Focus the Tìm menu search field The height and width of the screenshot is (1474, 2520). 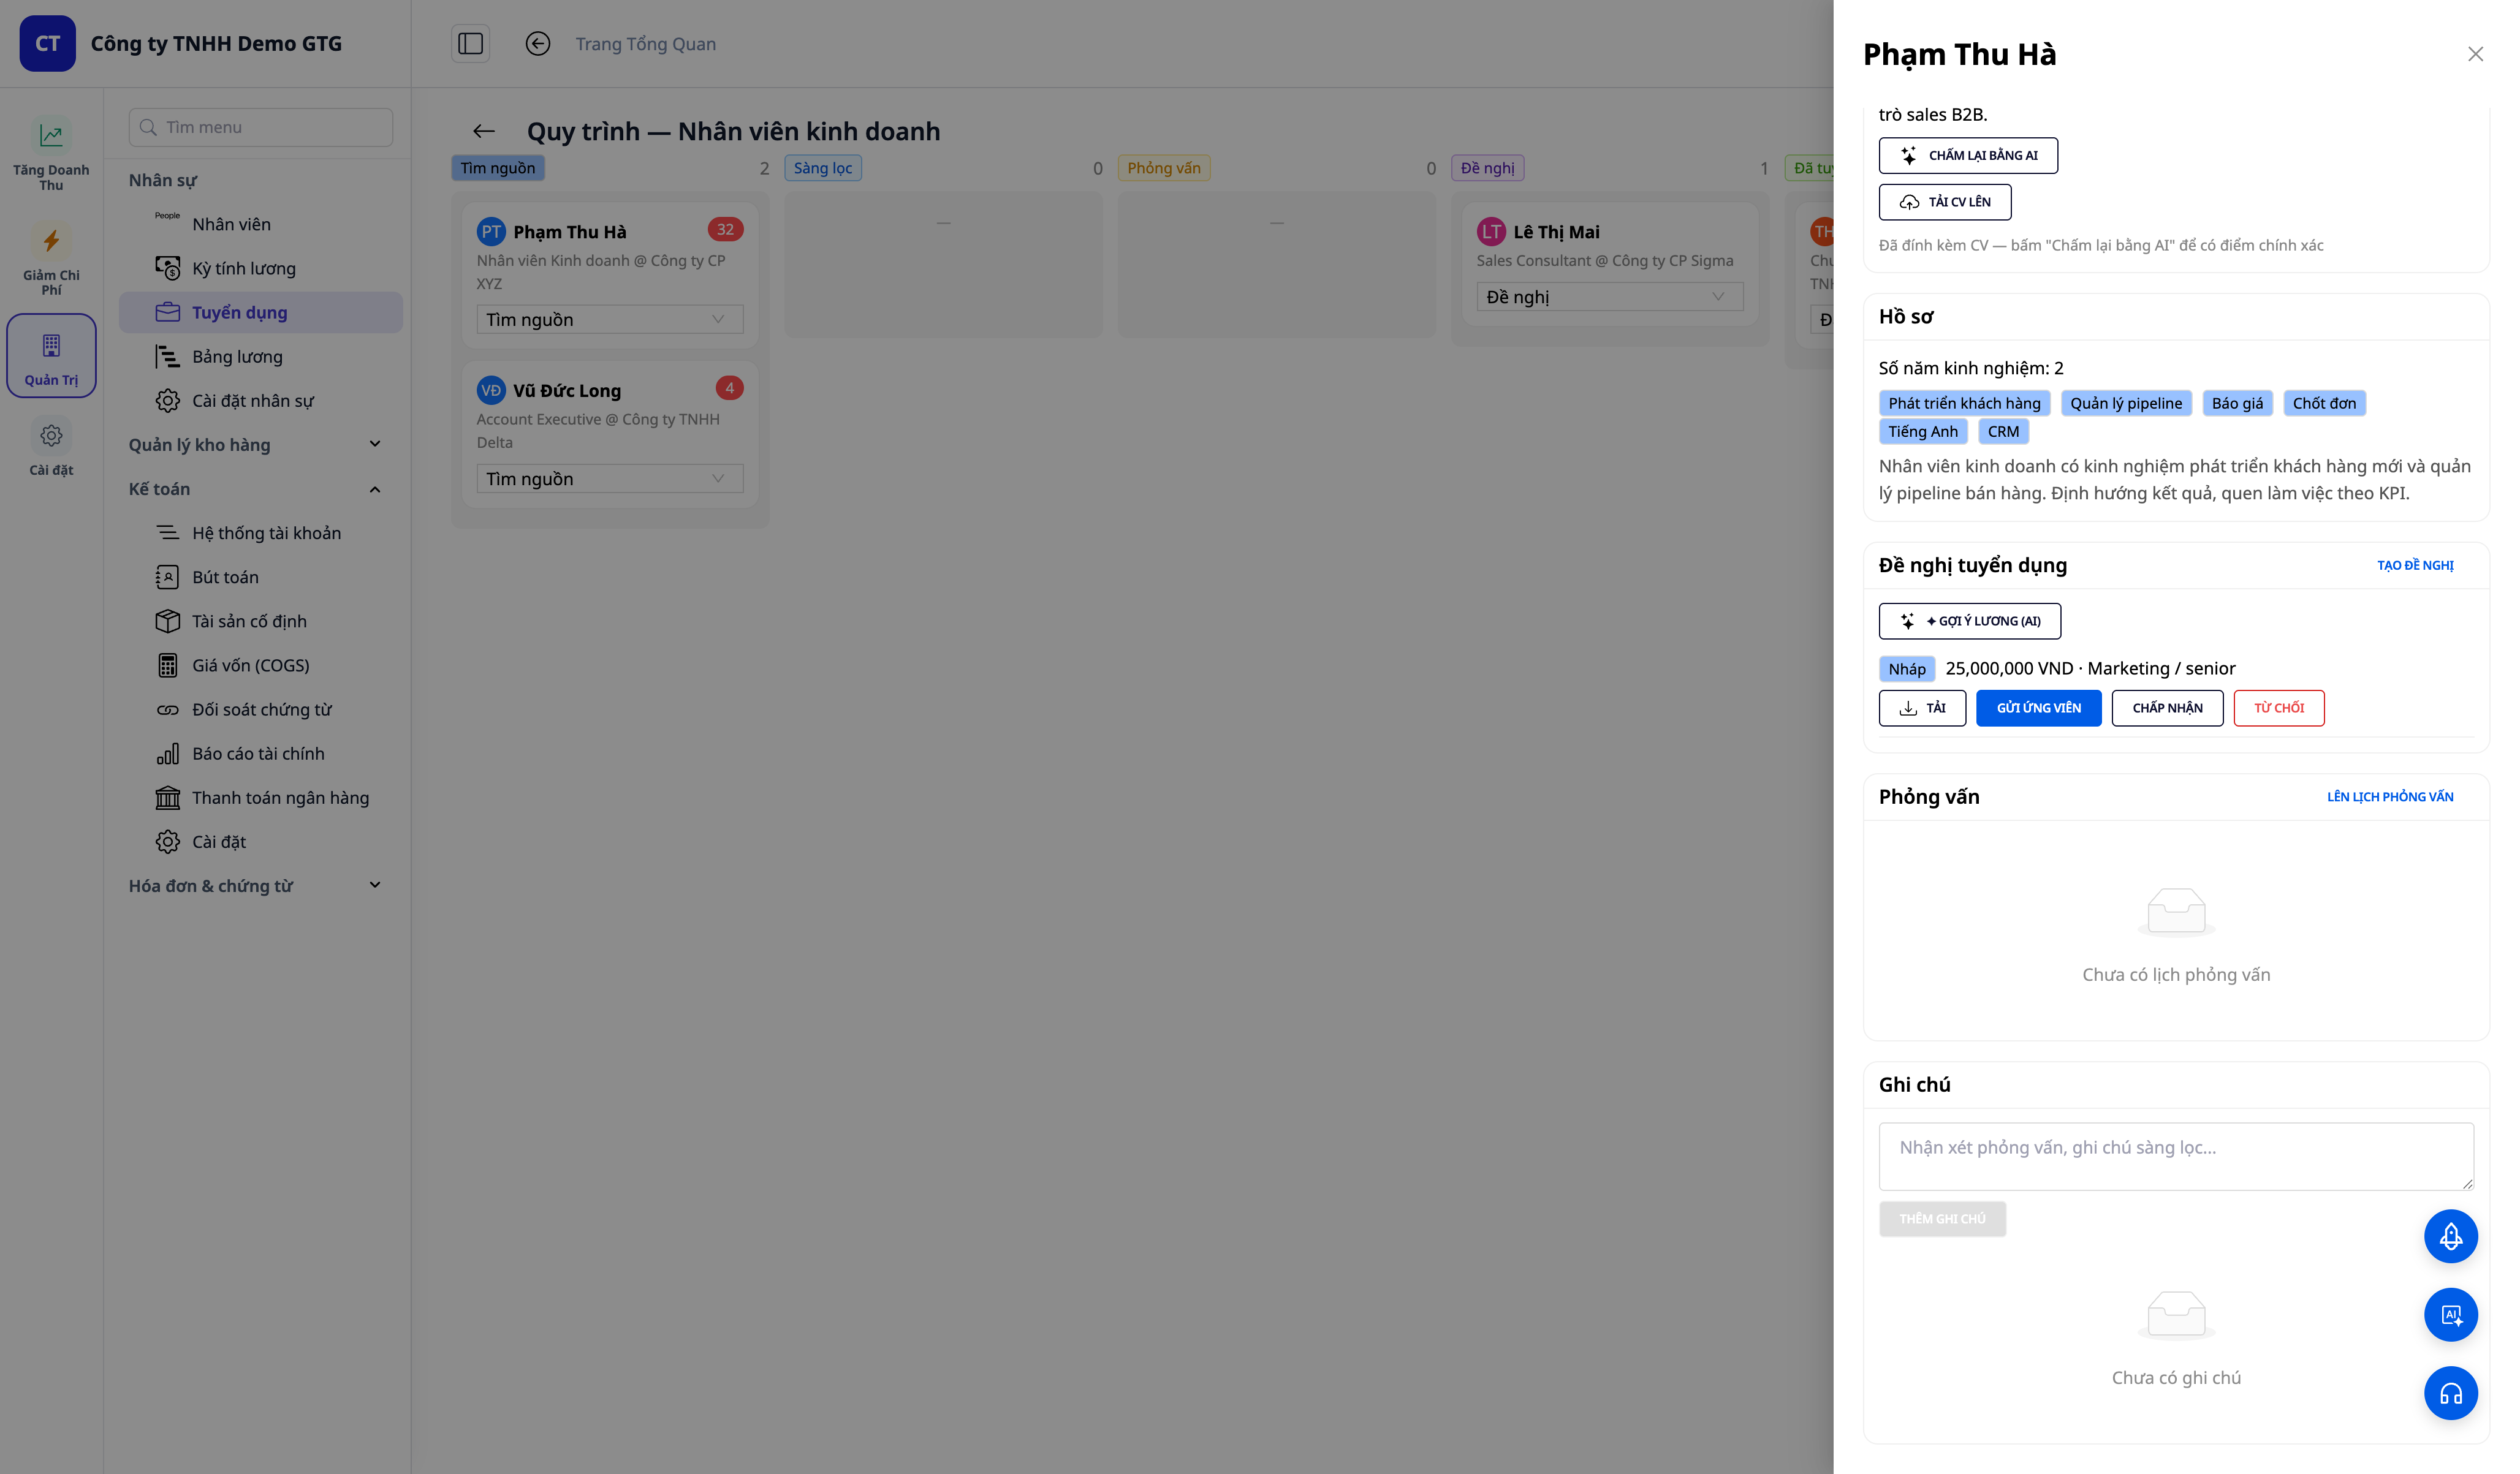(260, 127)
